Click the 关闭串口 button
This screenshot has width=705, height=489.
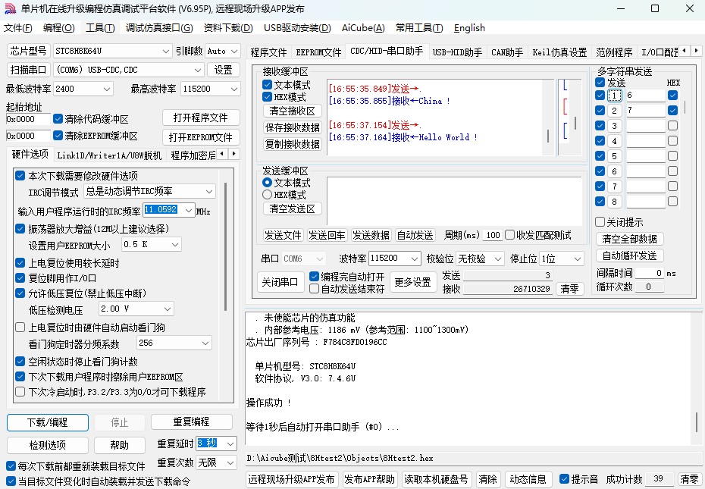coord(280,282)
